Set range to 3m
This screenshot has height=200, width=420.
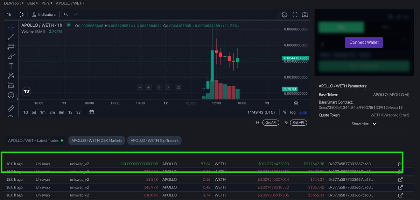coord(52,112)
